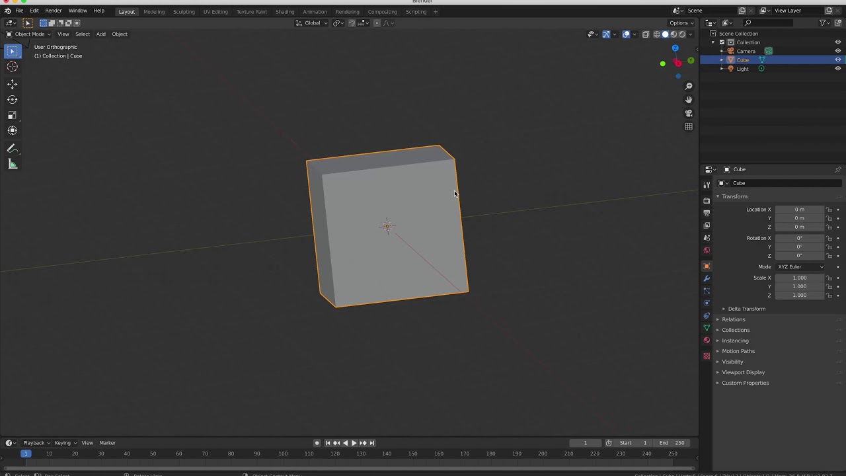Select the Scale tool
Screen dimensions: 846x476
click(x=12, y=115)
